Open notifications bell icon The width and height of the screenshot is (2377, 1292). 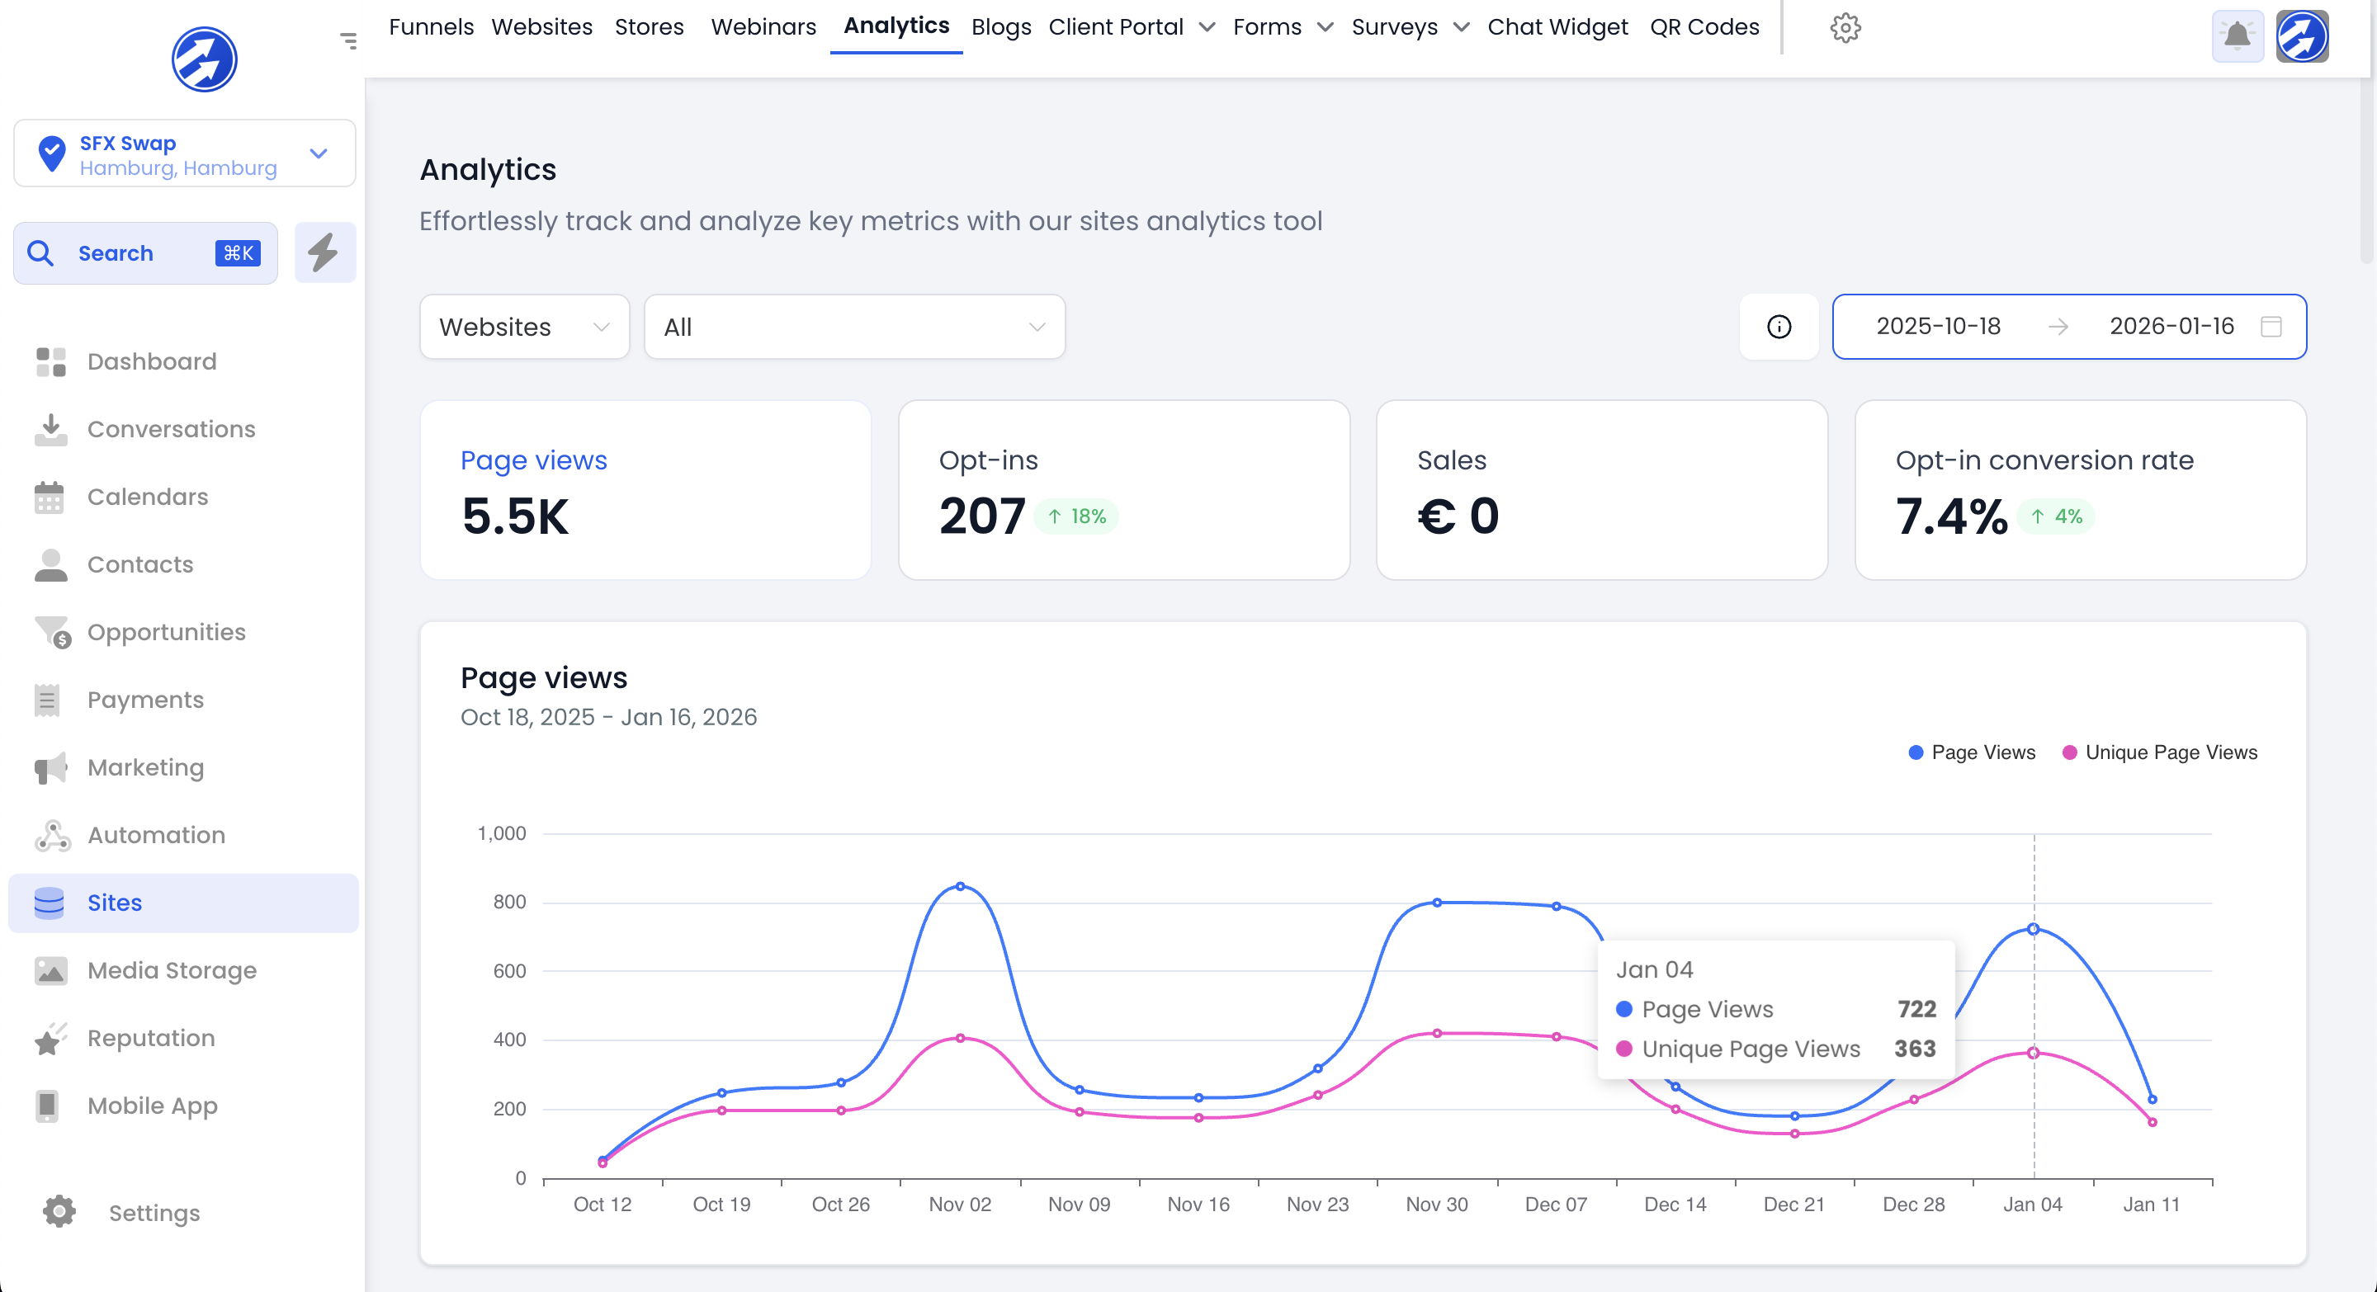2237,37
